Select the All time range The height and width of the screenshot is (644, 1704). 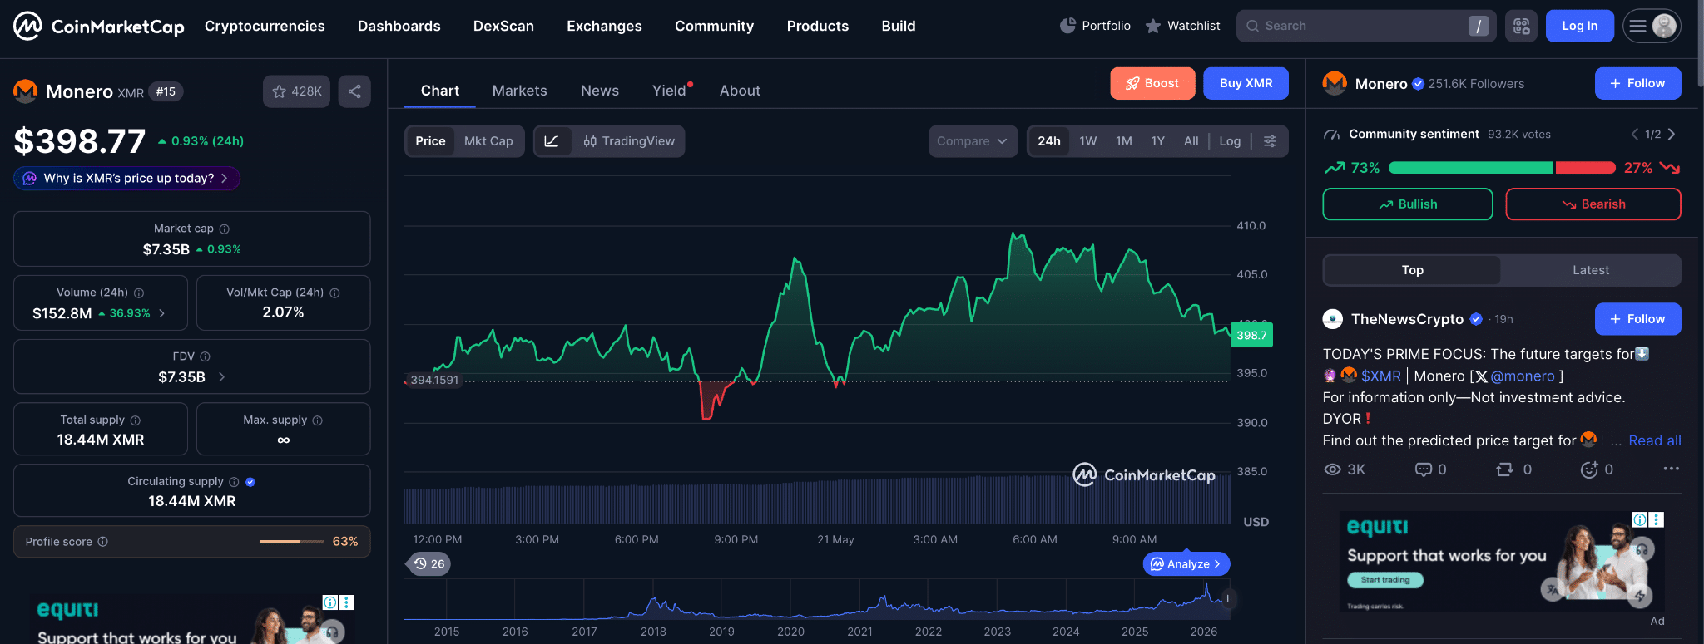point(1191,141)
